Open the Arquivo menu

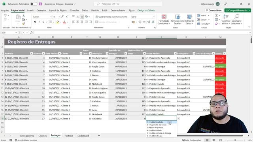pyautogui.click(x=5, y=10)
